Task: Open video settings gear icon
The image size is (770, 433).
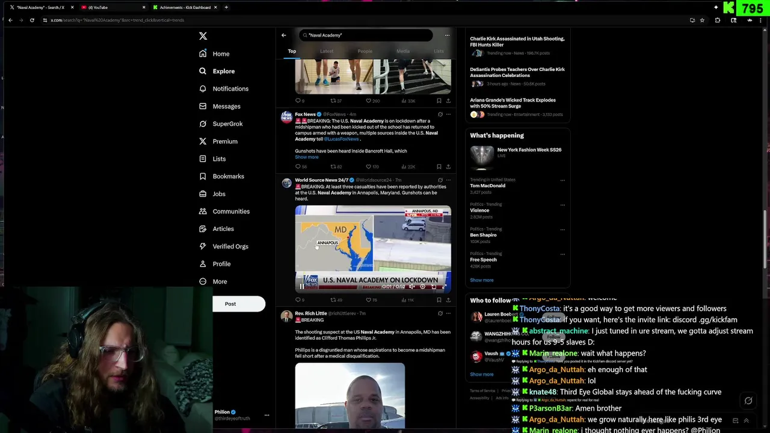Action: [x=422, y=287]
